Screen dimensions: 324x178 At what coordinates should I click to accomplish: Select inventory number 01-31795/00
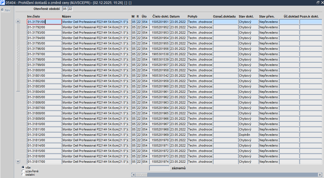(x=44, y=43)
